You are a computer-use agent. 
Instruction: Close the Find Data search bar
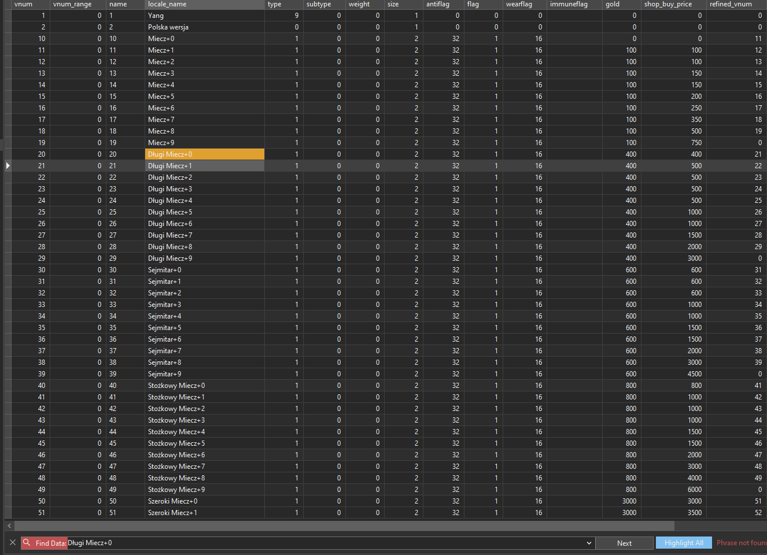13,543
